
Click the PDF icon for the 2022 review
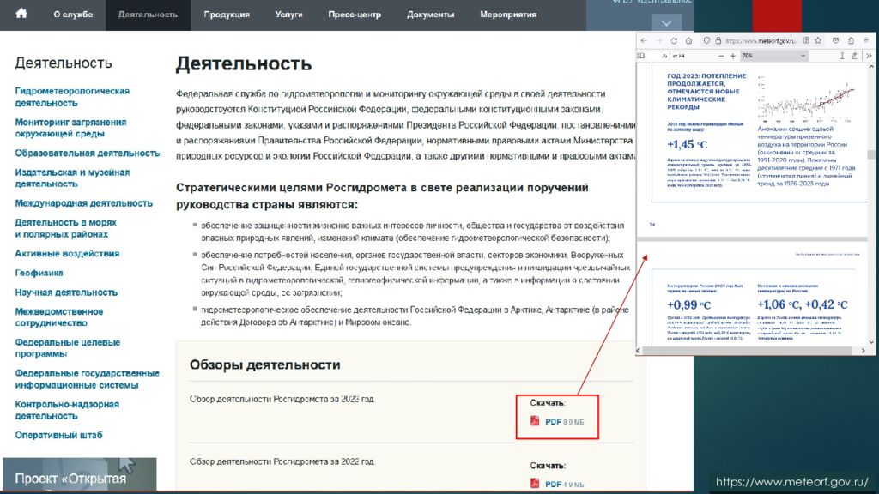click(535, 483)
